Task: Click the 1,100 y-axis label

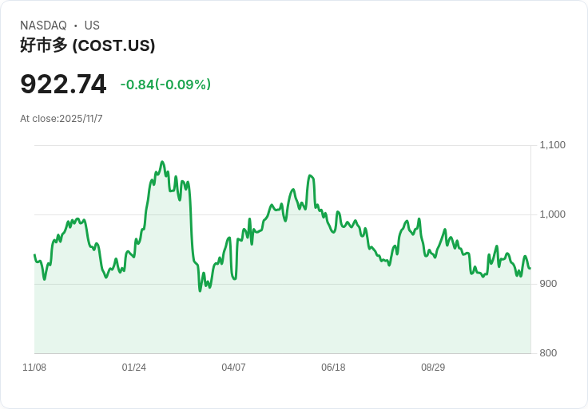Action: 552,145
